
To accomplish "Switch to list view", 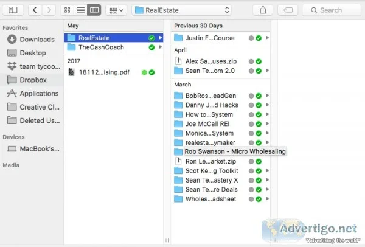I will pos(81,10).
